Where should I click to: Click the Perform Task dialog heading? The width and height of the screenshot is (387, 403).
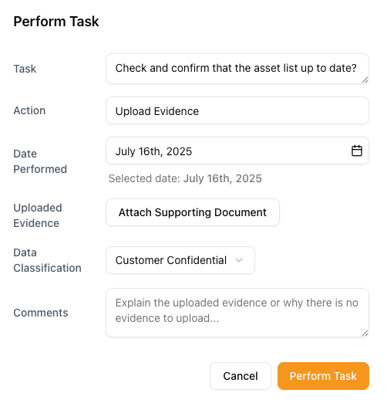(x=56, y=21)
